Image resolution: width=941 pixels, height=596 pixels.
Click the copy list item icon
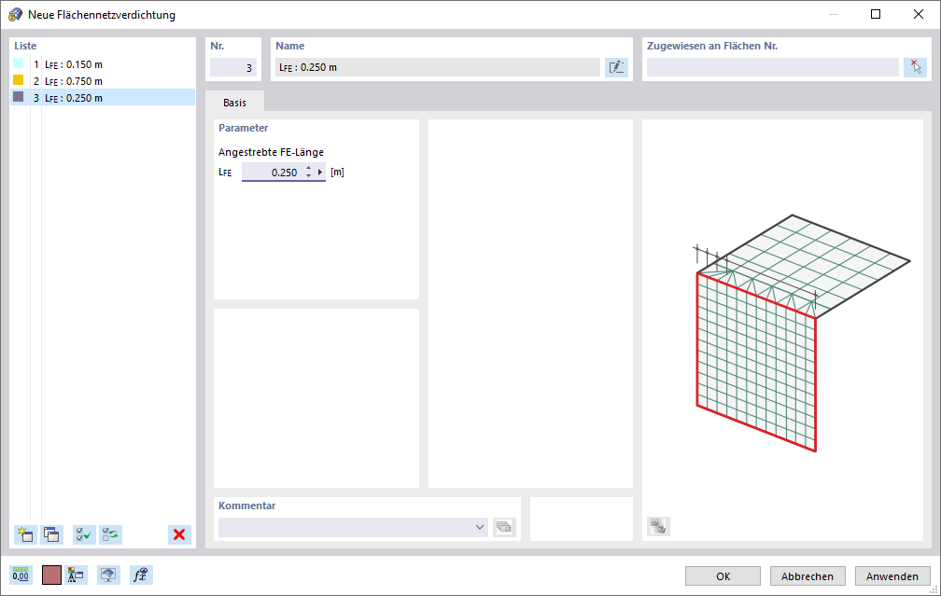[x=51, y=534]
